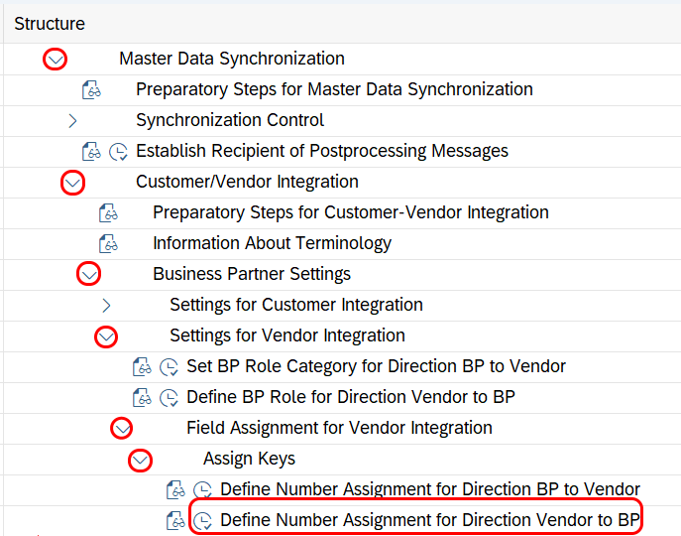Viewport: 681px width, 536px height.
Task: Open documentation icon for Information About Terminology
Action: coord(109,243)
